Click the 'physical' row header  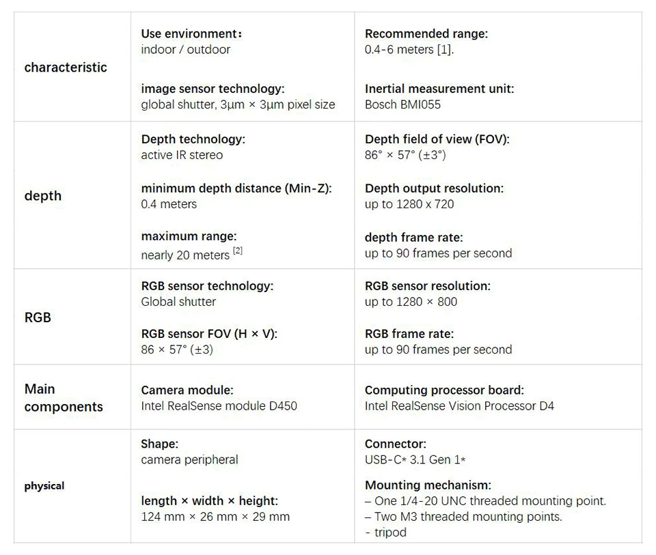[44, 486]
